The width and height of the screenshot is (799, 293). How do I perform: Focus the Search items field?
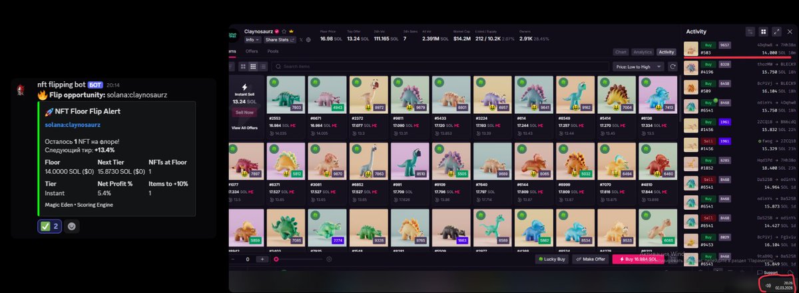[x=439, y=67]
